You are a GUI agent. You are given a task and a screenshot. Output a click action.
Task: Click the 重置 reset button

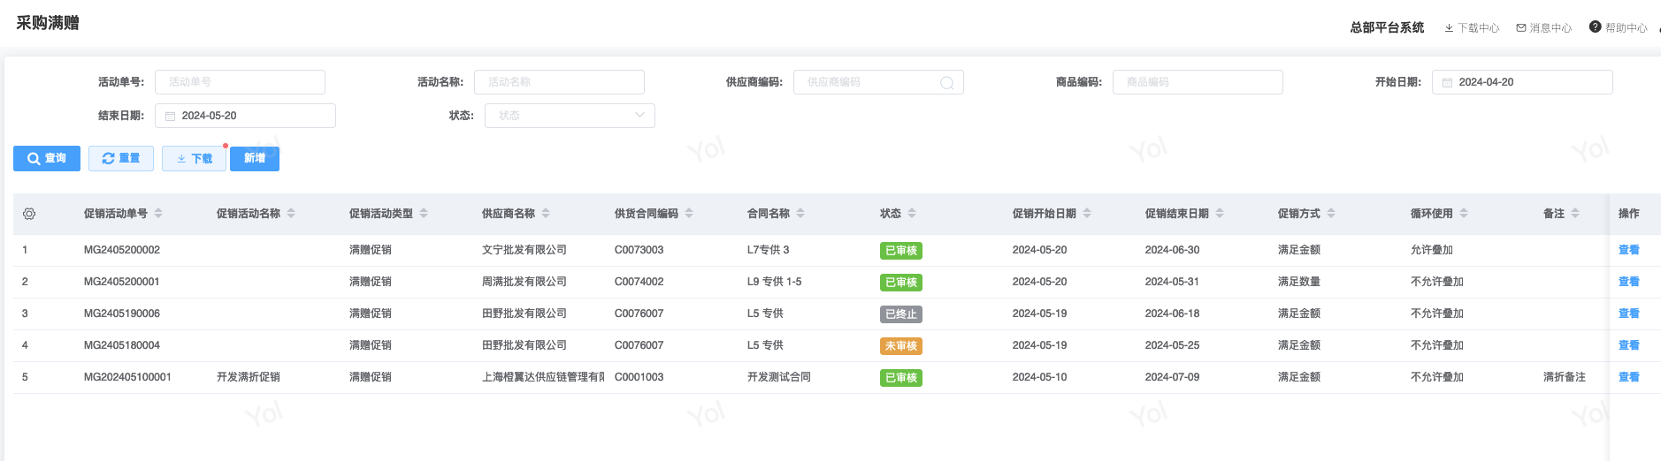[121, 159]
